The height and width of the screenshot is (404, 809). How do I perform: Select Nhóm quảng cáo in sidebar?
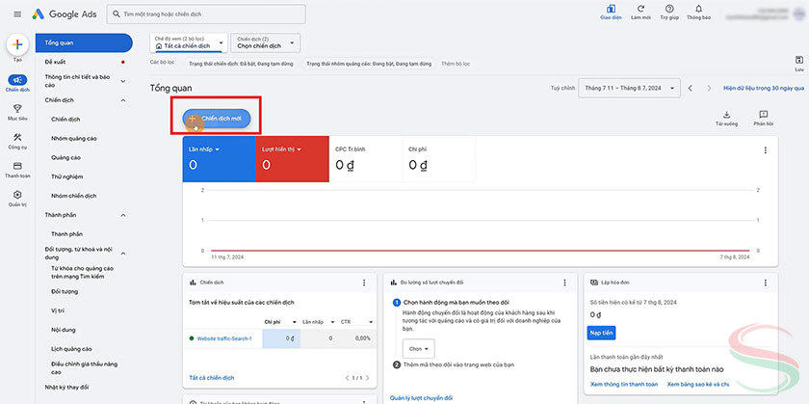coord(74,138)
